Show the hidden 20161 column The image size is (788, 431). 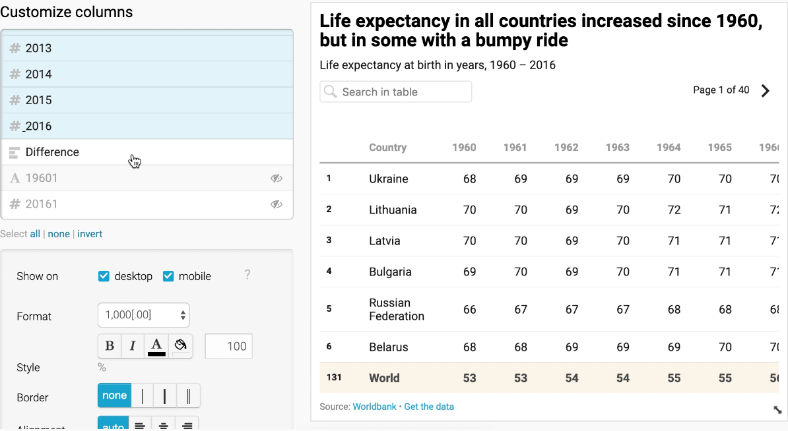pyautogui.click(x=277, y=204)
